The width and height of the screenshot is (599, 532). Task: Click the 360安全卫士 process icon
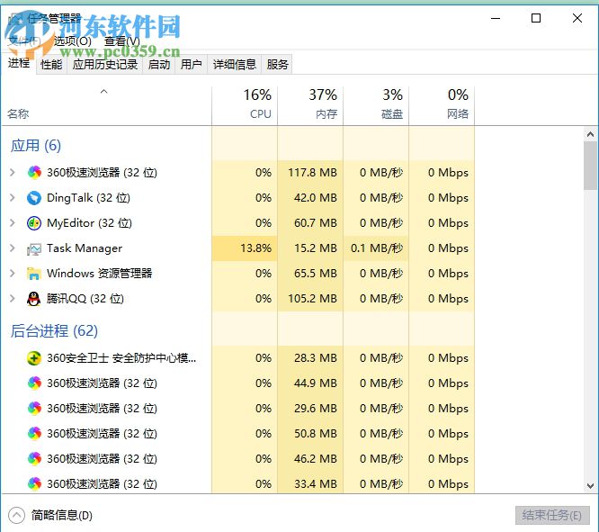pos(34,358)
